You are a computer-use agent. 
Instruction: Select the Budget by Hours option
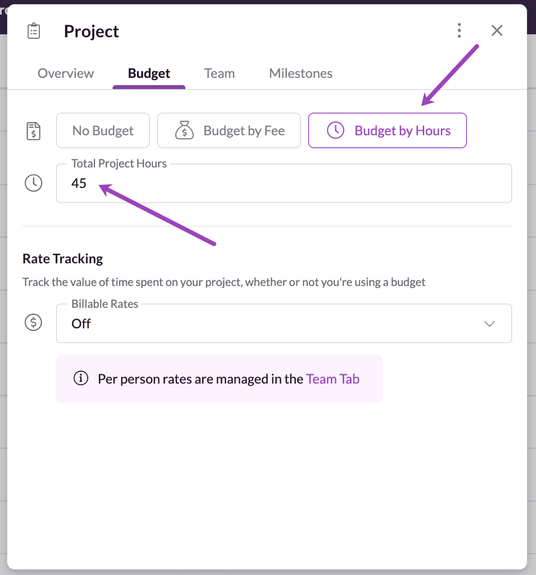click(387, 130)
